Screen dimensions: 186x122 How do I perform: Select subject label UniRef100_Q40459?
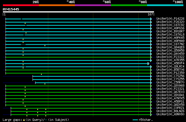tap(170, 54)
